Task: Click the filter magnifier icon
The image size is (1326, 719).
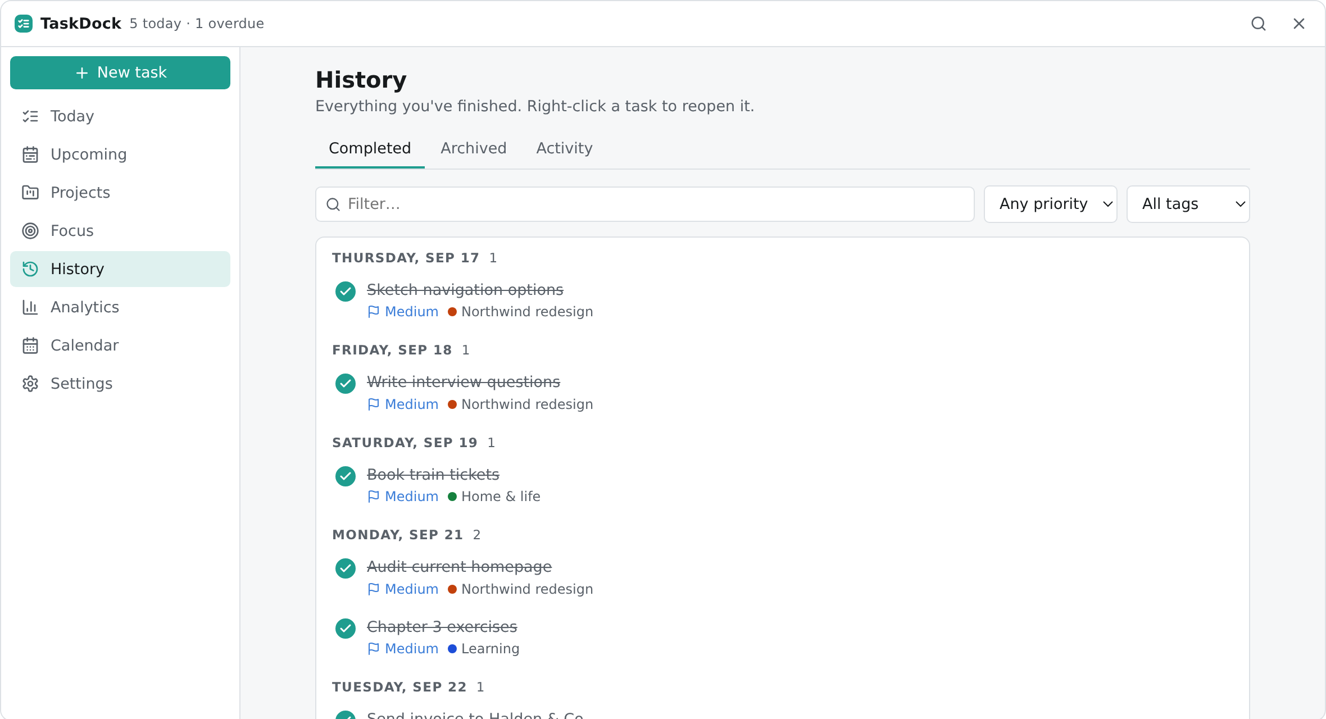Action: click(x=333, y=204)
